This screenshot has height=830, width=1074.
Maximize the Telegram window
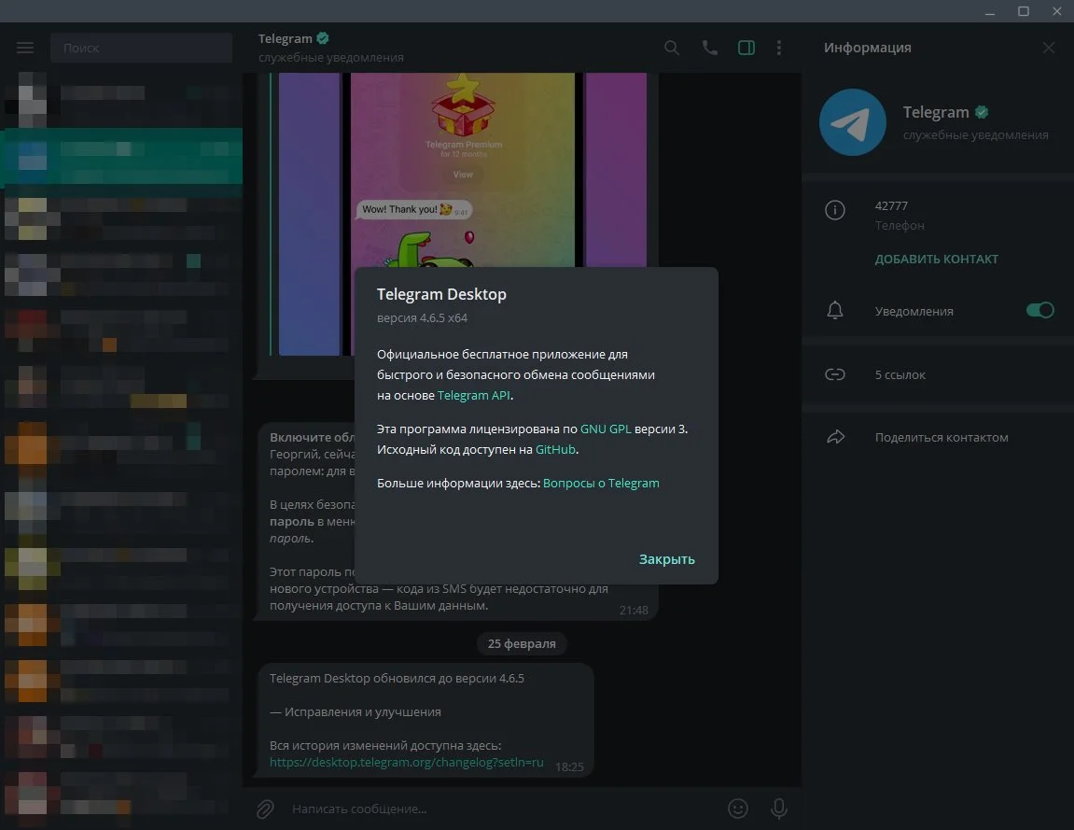pyautogui.click(x=1024, y=11)
